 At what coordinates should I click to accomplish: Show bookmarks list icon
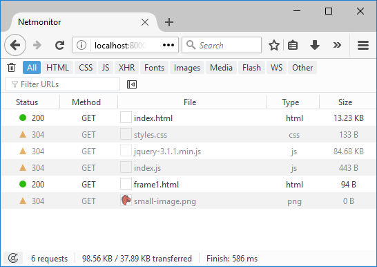point(293,45)
